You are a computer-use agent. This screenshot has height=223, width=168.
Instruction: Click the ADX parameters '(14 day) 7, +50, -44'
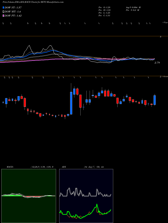94,167
